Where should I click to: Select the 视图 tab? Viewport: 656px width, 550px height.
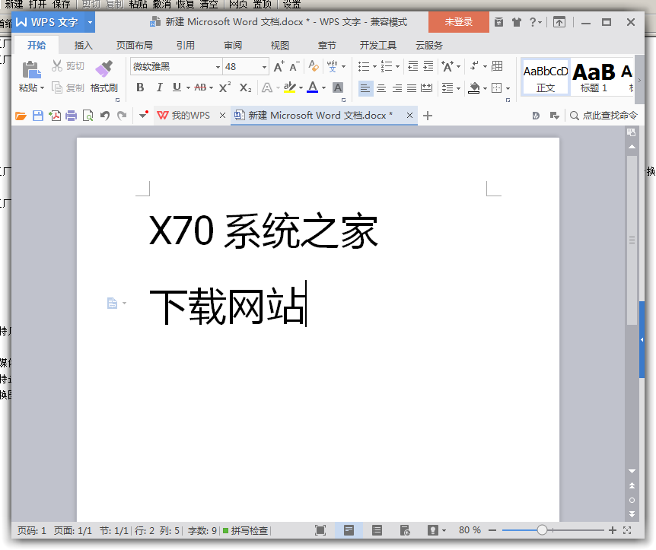point(280,45)
